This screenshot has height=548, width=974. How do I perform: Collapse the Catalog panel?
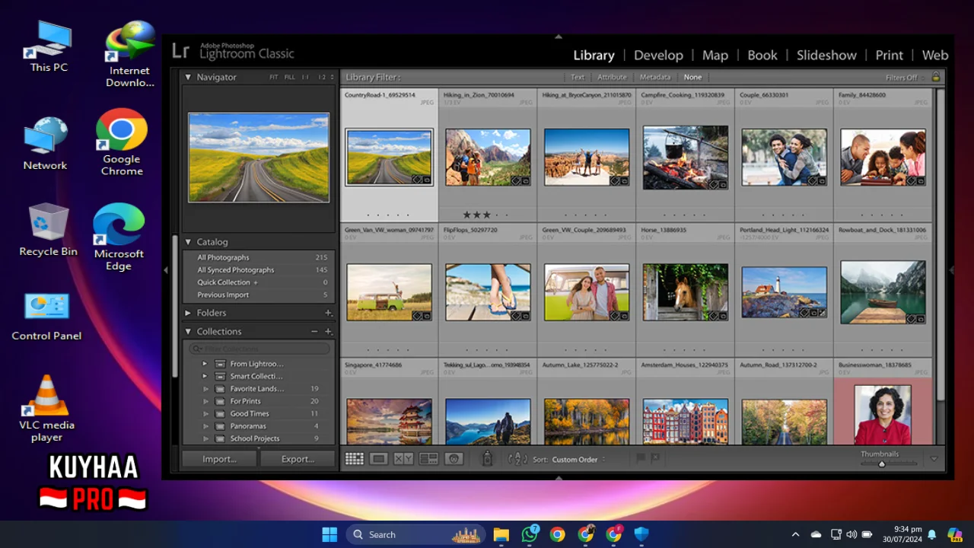click(188, 242)
